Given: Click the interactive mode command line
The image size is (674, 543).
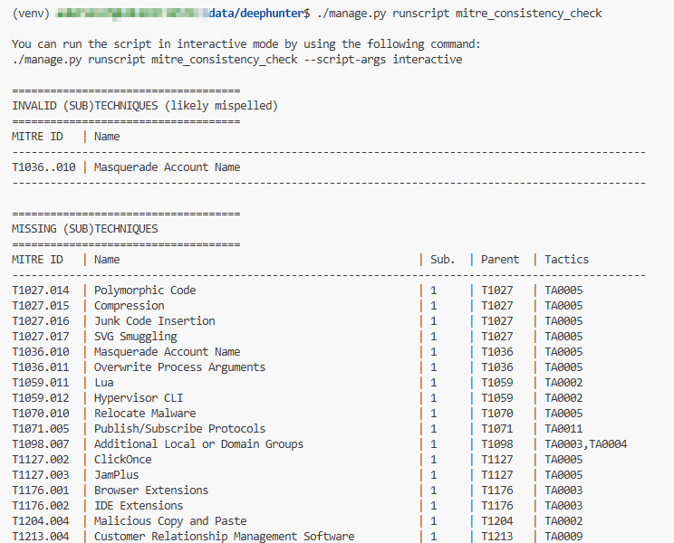Looking at the screenshot, I should [x=236, y=59].
